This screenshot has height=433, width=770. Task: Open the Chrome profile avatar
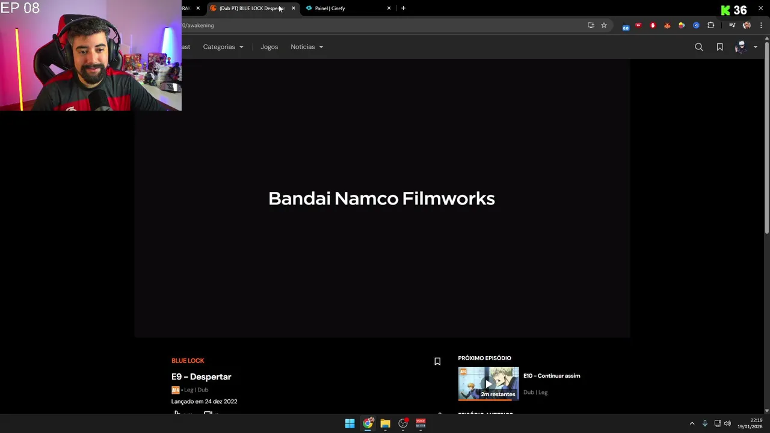747,25
